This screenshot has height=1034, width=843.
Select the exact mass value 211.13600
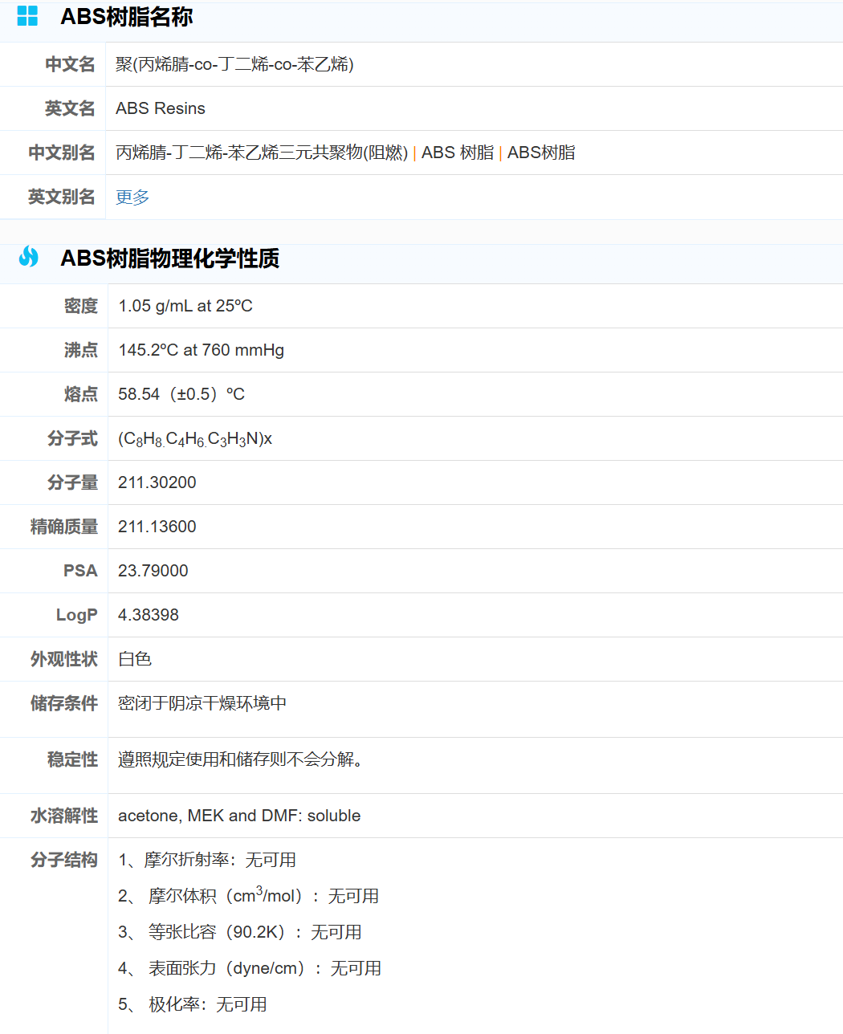157,527
